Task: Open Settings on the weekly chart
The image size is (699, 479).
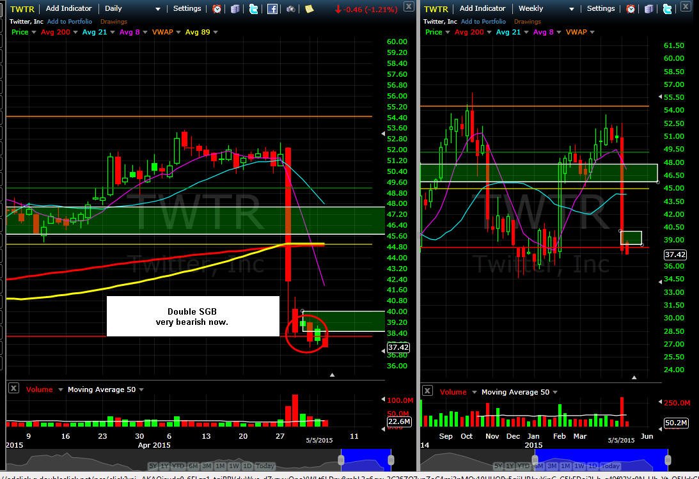Action: click(601, 8)
